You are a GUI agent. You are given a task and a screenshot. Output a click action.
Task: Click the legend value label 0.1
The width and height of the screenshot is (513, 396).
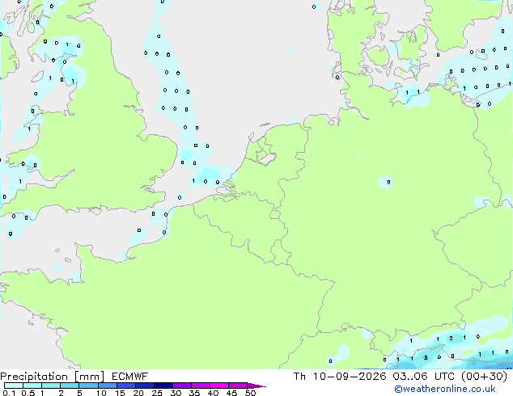coord(9,393)
